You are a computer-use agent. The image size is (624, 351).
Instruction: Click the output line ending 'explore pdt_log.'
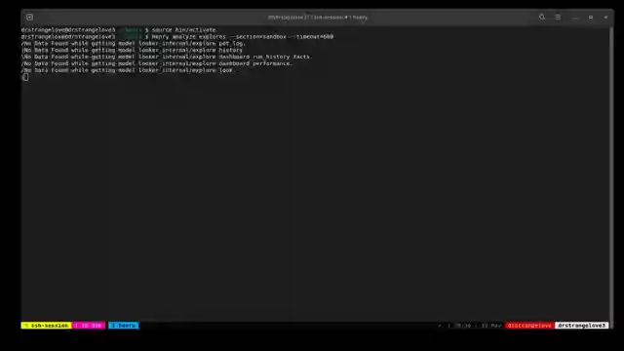point(134,43)
